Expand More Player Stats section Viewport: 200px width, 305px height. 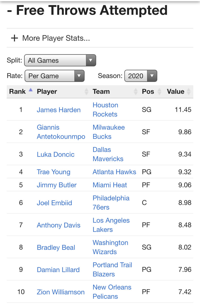56,38
